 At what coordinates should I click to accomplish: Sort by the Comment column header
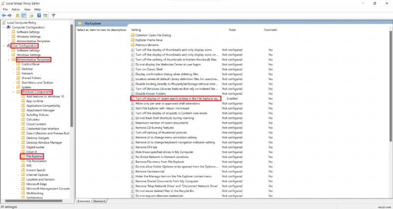point(270,30)
